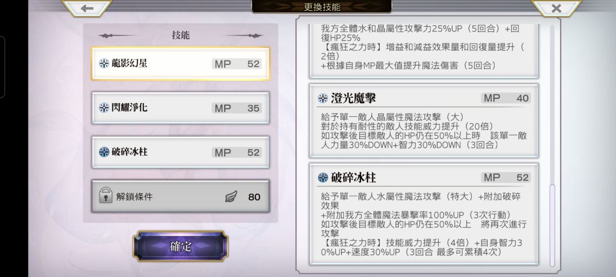Click the element icon beside 閃耀淨化
Screen dimensions: 616x277
click(104, 108)
